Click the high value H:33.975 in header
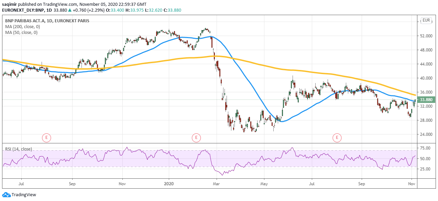The image size is (438, 201). click(x=134, y=10)
